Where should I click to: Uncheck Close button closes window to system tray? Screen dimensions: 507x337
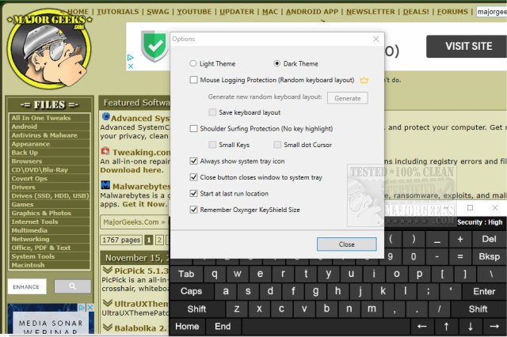(x=193, y=177)
